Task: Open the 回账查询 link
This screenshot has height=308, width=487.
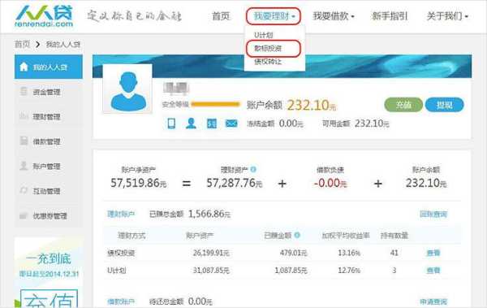Action: point(433,214)
